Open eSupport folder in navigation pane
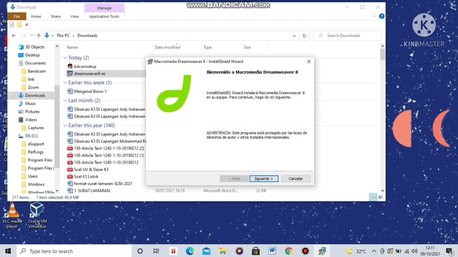The width and height of the screenshot is (458, 257). click(36, 144)
